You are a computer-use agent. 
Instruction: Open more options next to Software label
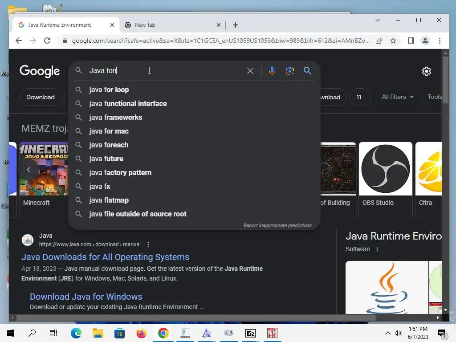pyautogui.click(x=377, y=249)
